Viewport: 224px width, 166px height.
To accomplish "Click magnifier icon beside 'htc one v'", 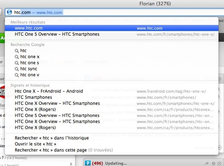I will click(17, 75).
